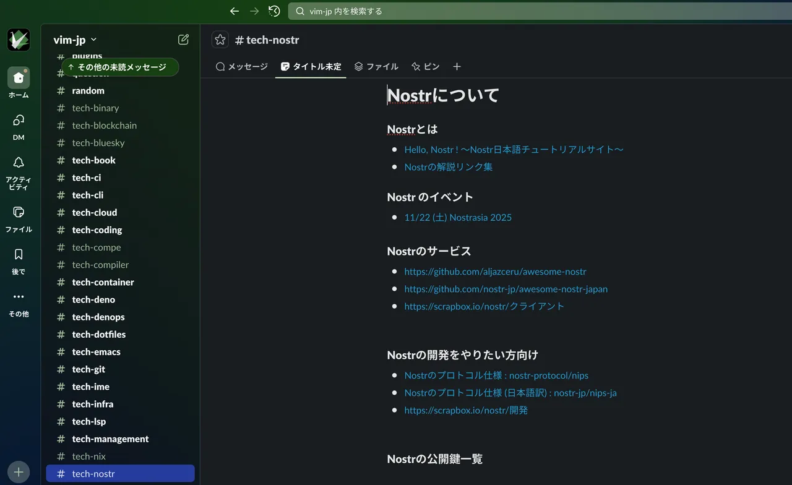
Task: Switch to the メッセージ tab
Action: pyautogui.click(x=241, y=67)
